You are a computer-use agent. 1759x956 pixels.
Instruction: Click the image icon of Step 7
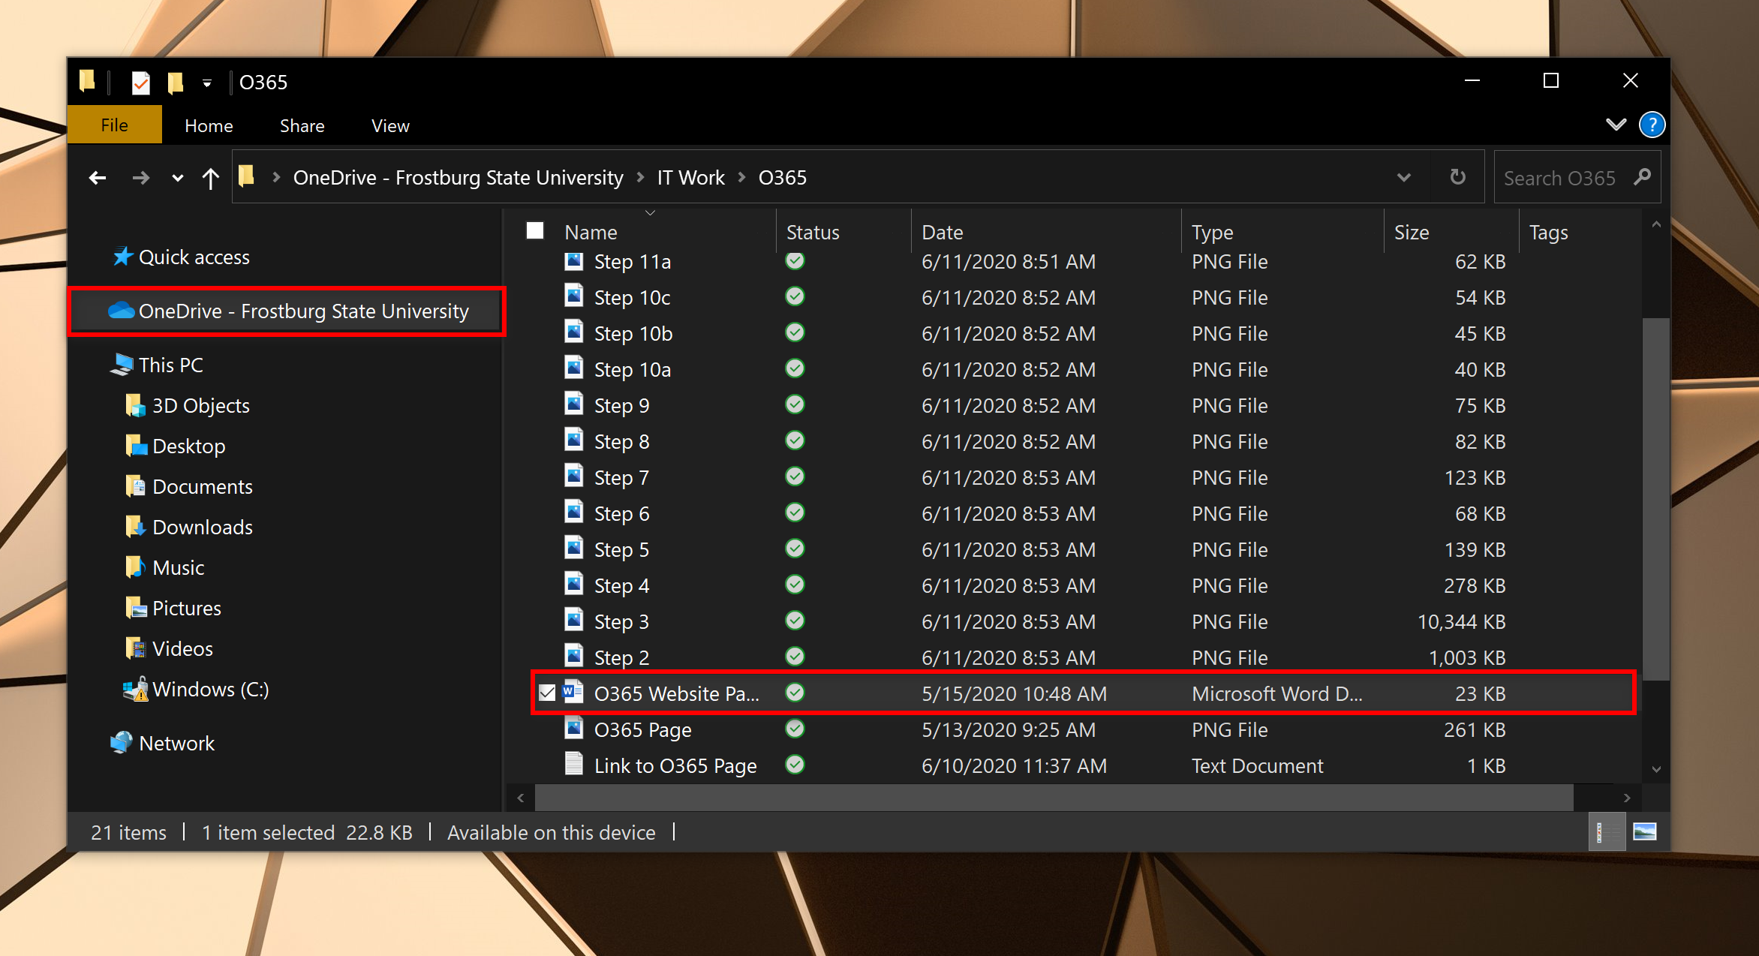click(x=574, y=475)
